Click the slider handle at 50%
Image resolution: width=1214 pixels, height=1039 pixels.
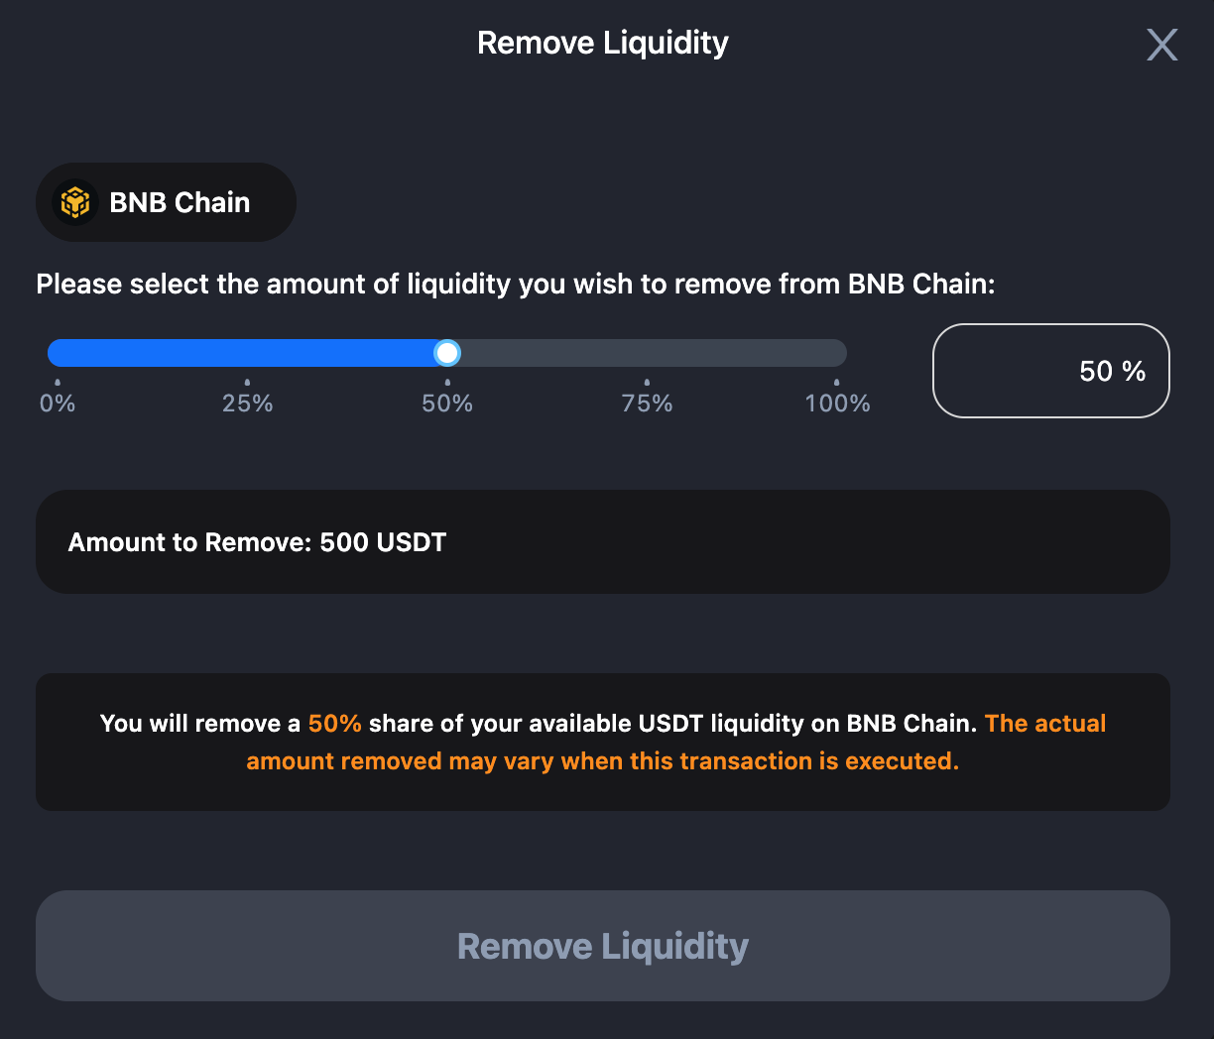pyautogui.click(x=447, y=353)
